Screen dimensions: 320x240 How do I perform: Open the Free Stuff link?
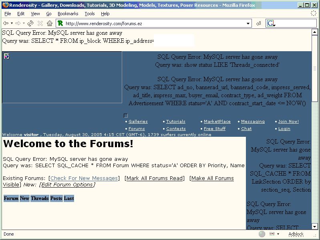point(215,129)
